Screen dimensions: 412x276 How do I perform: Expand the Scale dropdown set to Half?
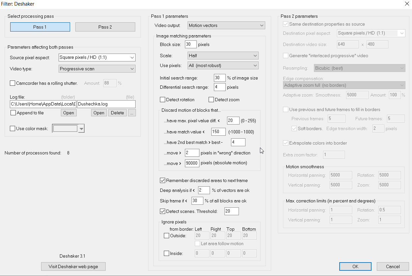point(223,56)
